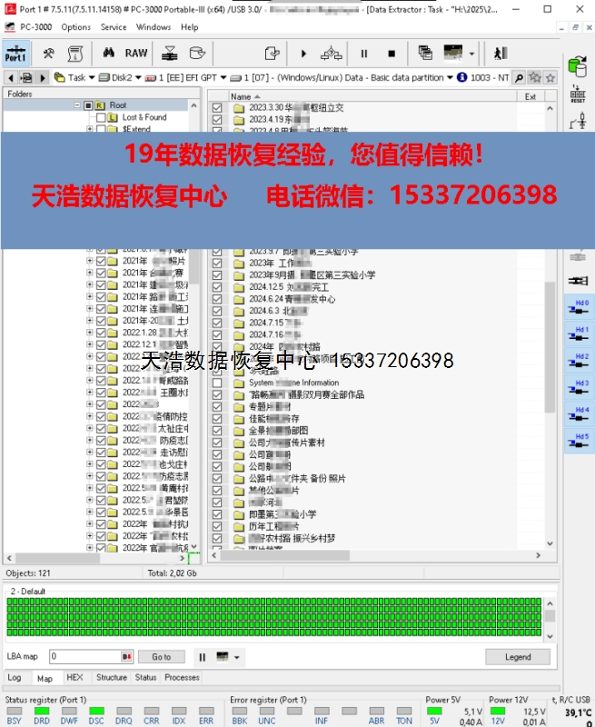595x727 pixels.
Task: Select the Hd 0 head icon
Action: click(578, 308)
